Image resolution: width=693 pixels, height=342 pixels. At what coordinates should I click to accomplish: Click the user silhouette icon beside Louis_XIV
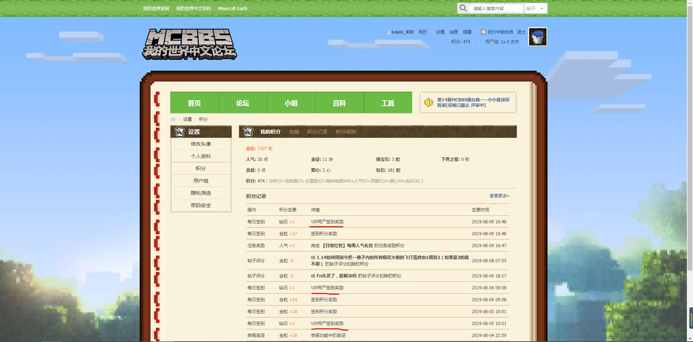(x=388, y=32)
